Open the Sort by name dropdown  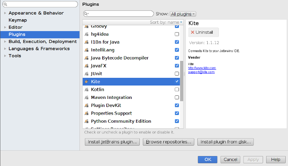(166, 22)
